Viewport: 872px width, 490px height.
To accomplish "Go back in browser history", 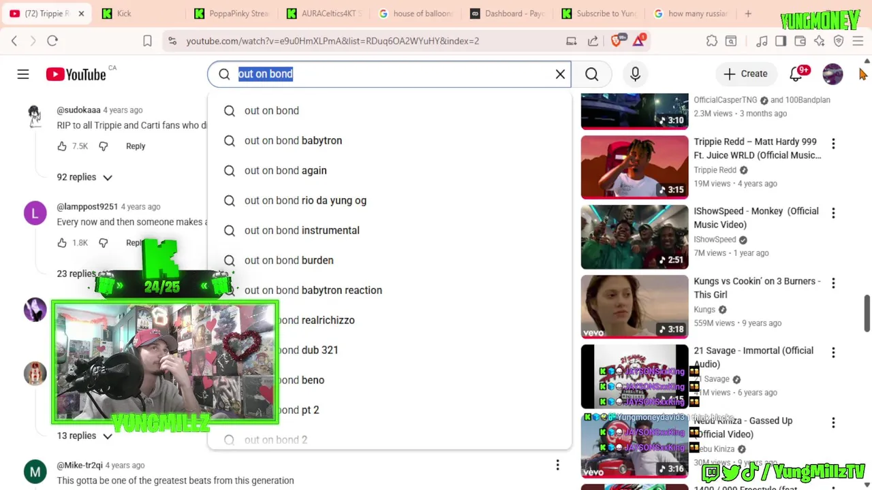I will click(x=14, y=41).
